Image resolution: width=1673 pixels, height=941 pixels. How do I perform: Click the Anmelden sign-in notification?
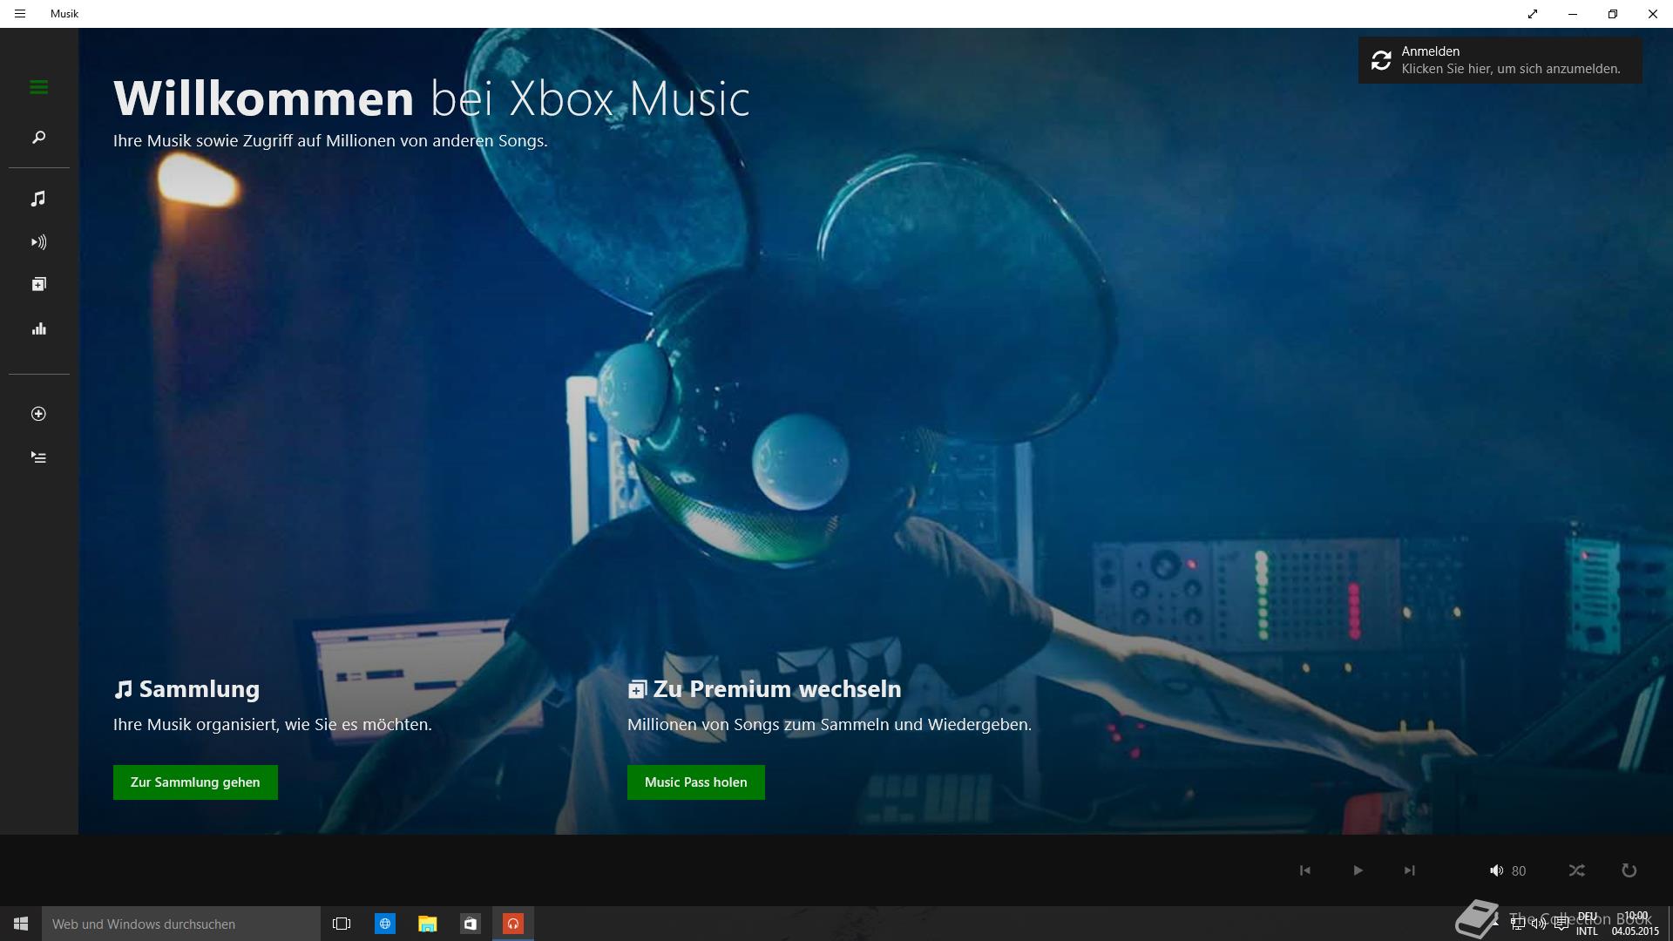(1500, 60)
